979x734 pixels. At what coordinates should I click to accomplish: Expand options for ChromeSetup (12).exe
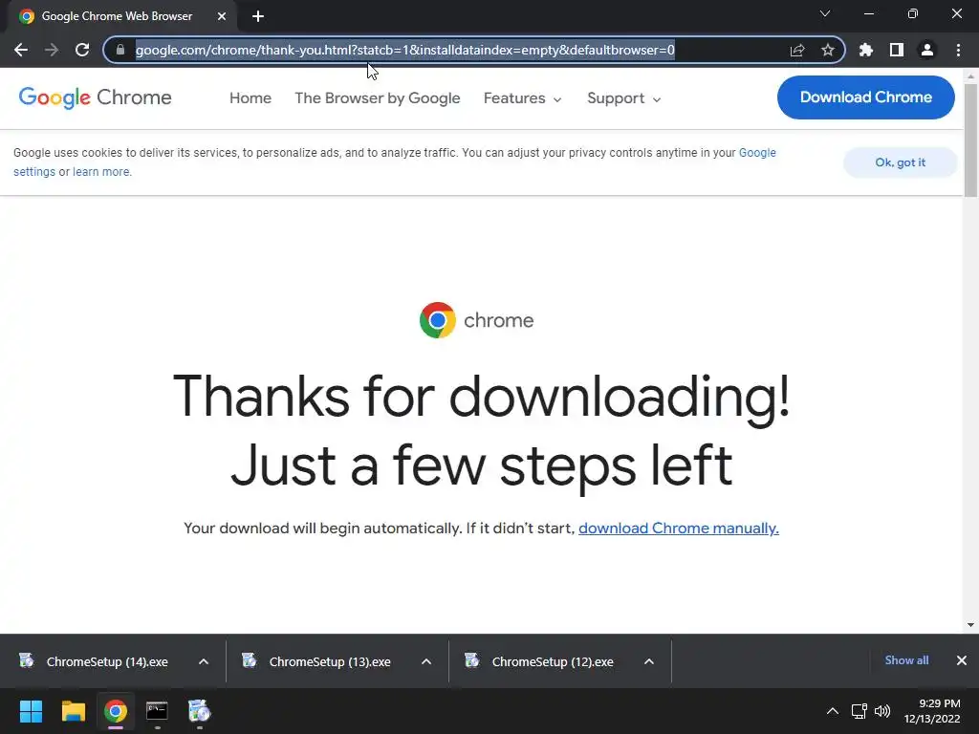tap(649, 661)
